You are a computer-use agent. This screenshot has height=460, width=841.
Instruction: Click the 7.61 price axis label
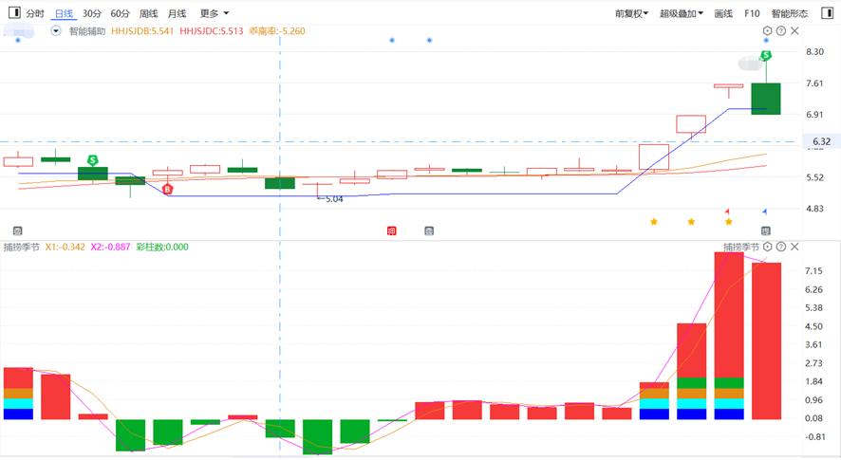(814, 83)
